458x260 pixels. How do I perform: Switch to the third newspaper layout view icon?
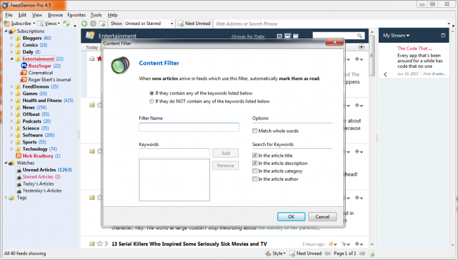(296, 36)
